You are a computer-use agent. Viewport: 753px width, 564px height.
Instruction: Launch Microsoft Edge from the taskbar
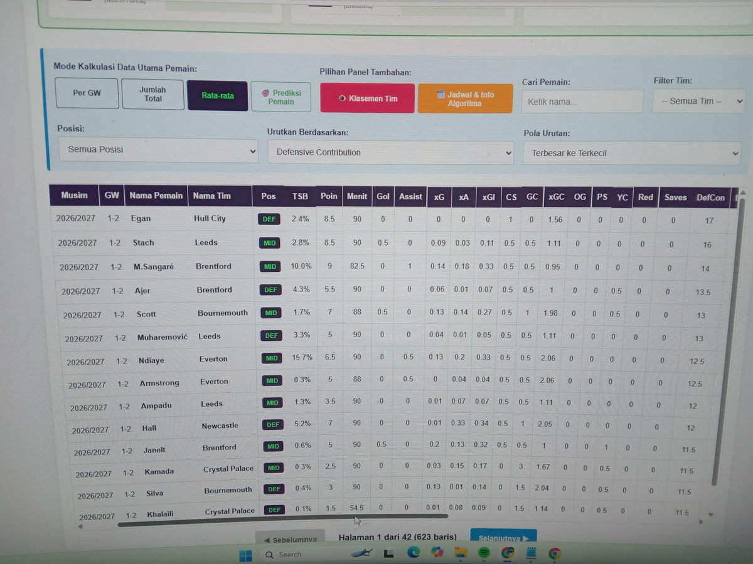point(413,553)
